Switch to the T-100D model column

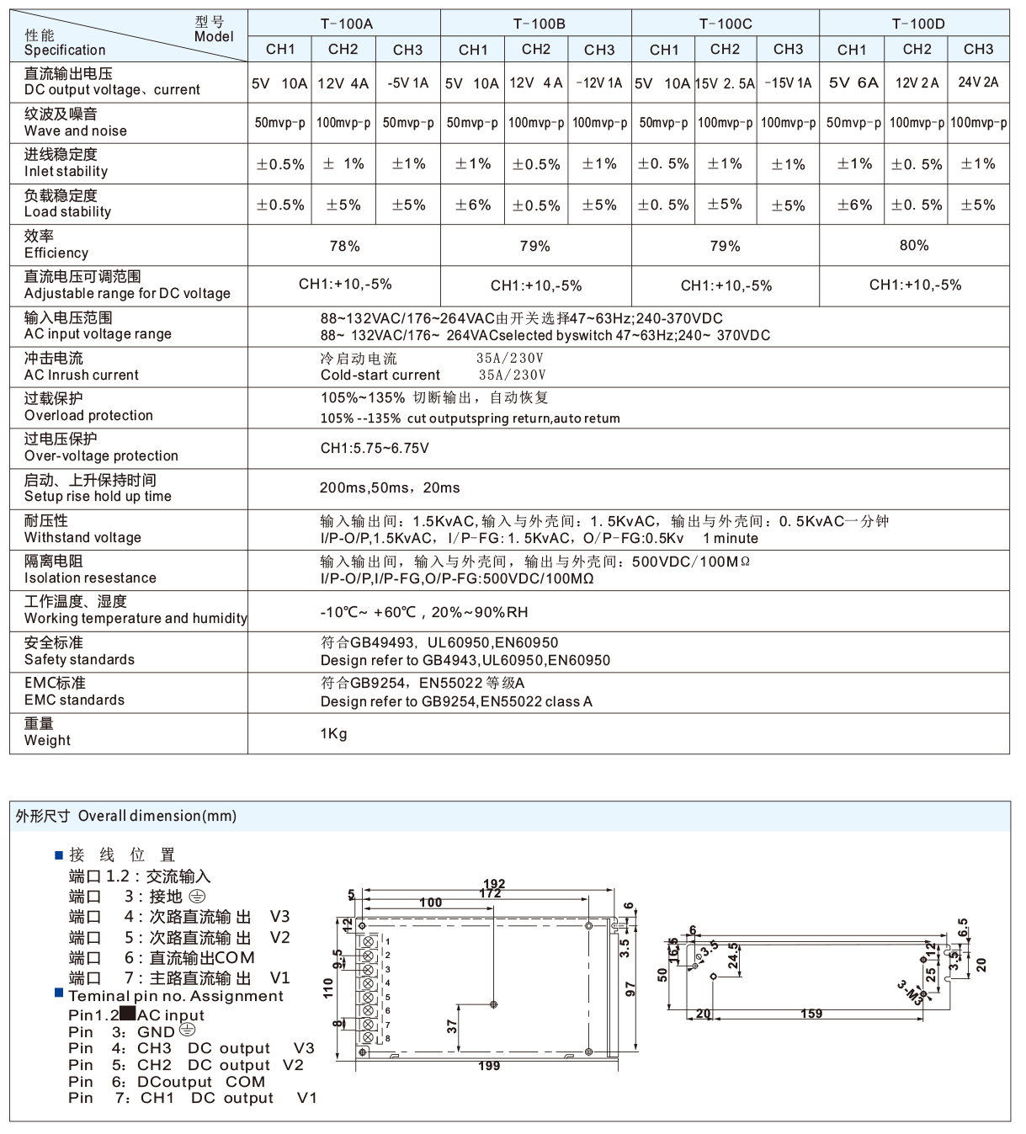point(914,22)
